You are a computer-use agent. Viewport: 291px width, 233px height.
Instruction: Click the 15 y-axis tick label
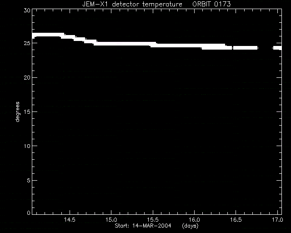pos(27,112)
